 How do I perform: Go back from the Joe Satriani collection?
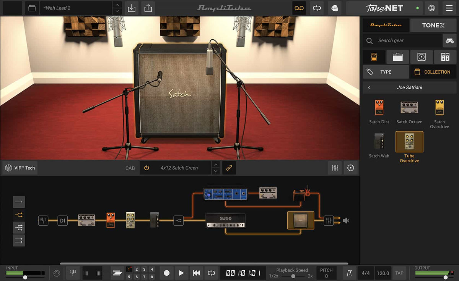(369, 87)
